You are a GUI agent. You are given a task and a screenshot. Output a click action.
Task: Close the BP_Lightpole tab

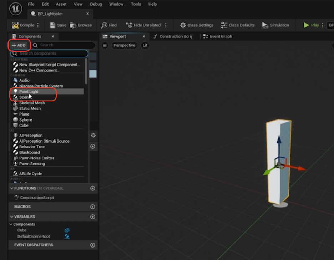coord(87,14)
